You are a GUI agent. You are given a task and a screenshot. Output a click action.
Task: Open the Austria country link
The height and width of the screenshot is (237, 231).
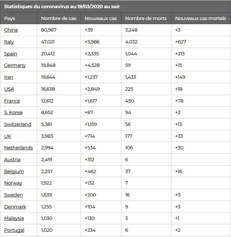(x=12, y=160)
